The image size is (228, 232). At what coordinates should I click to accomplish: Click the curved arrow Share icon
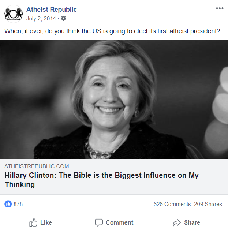point(177,222)
